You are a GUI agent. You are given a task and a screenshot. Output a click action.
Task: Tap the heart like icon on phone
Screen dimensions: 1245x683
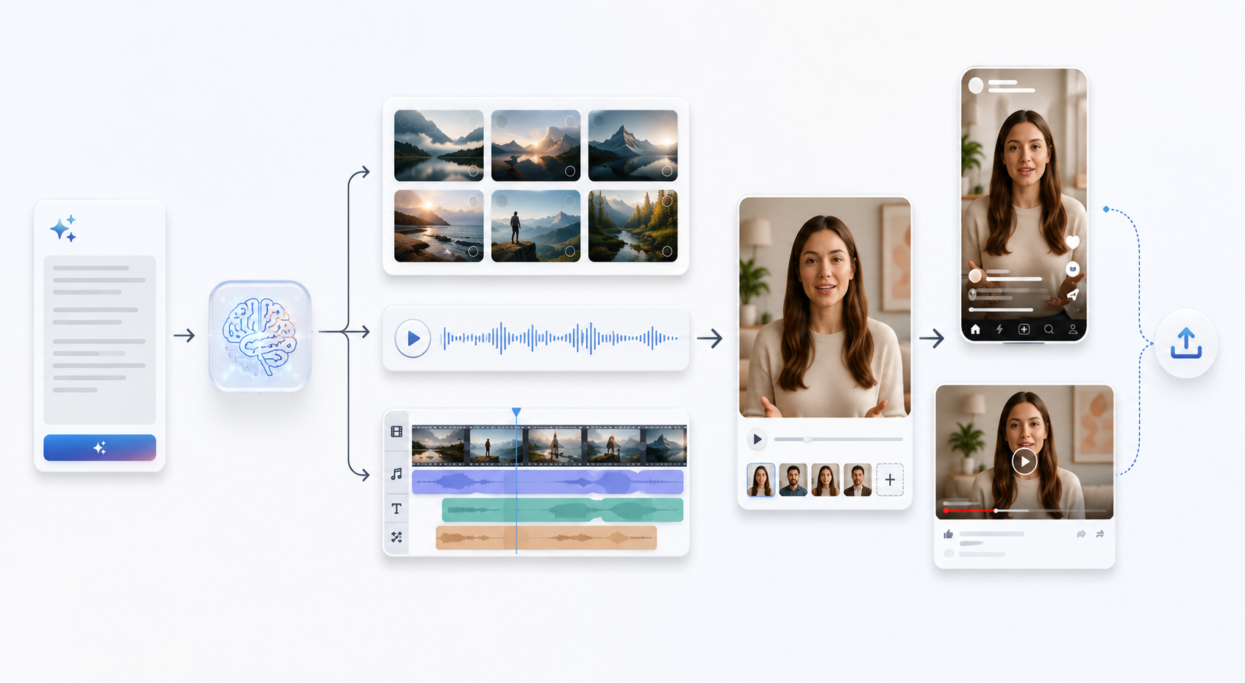click(1072, 242)
